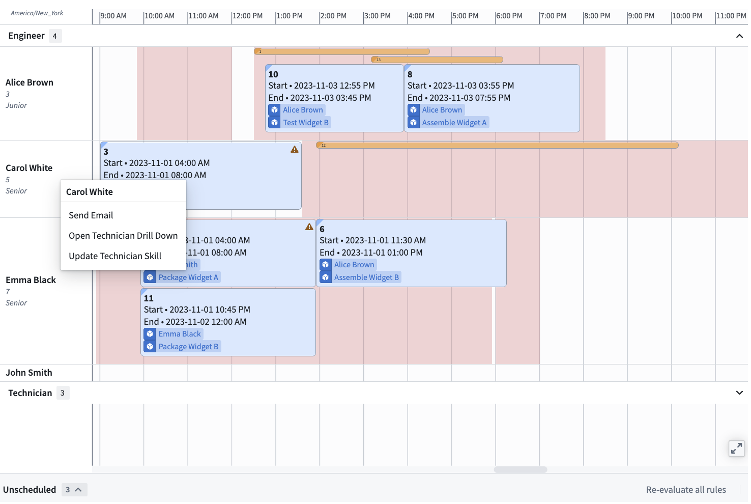Select task card number 11 heading
The image size is (751, 504).
[x=149, y=298]
